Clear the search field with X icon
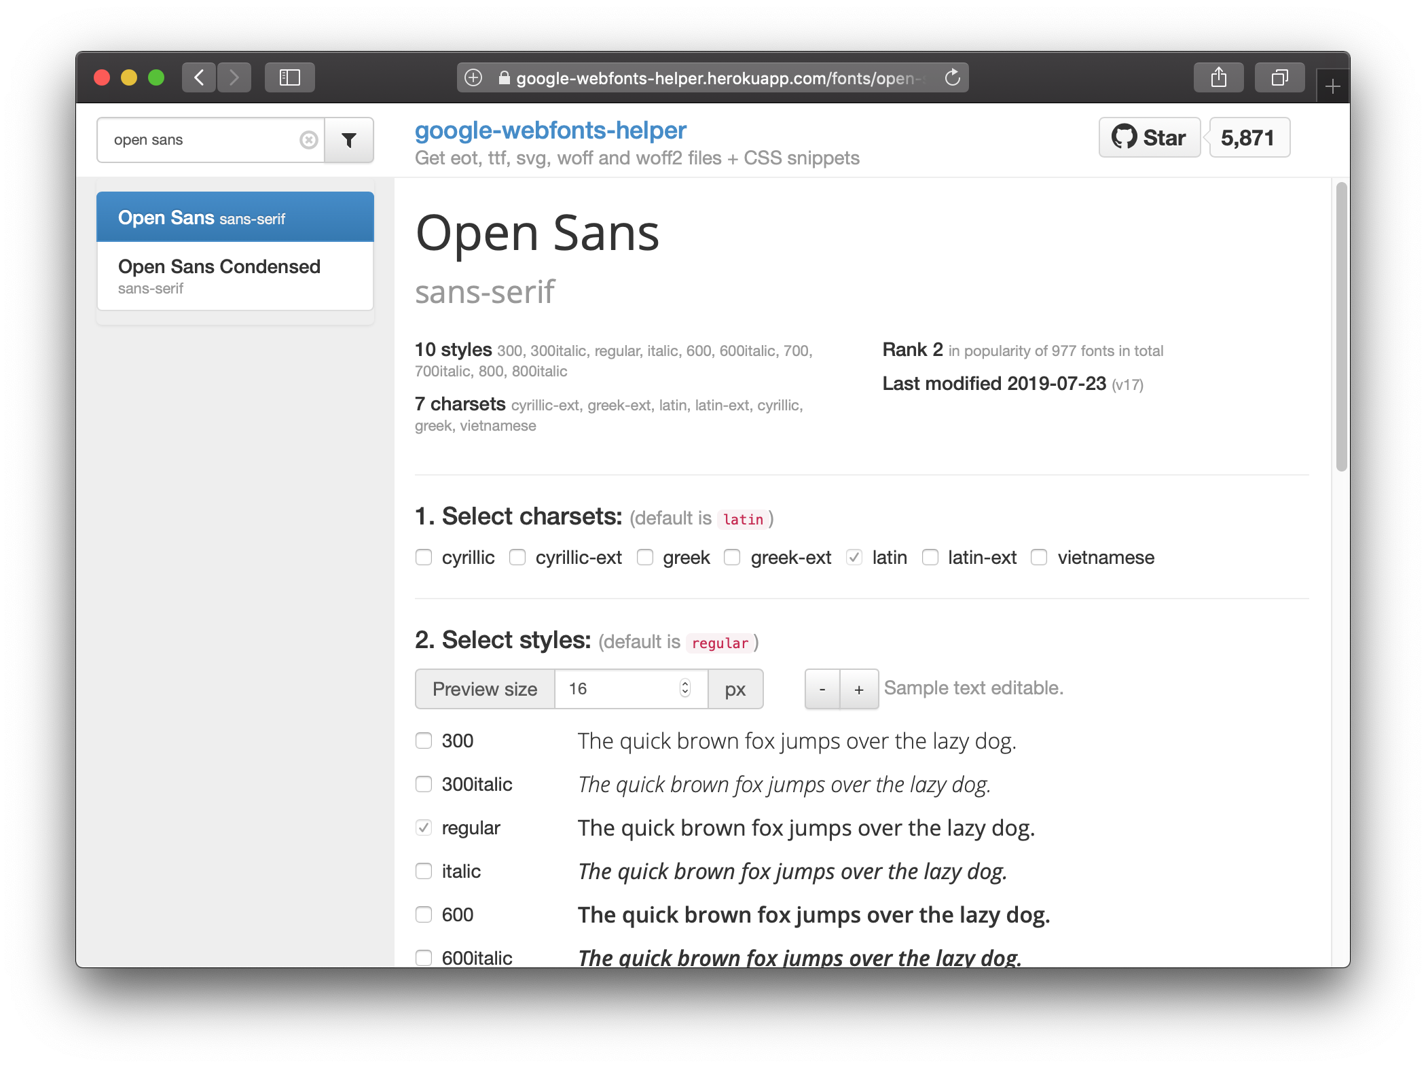1426x1068 pixels. point(309,140)
